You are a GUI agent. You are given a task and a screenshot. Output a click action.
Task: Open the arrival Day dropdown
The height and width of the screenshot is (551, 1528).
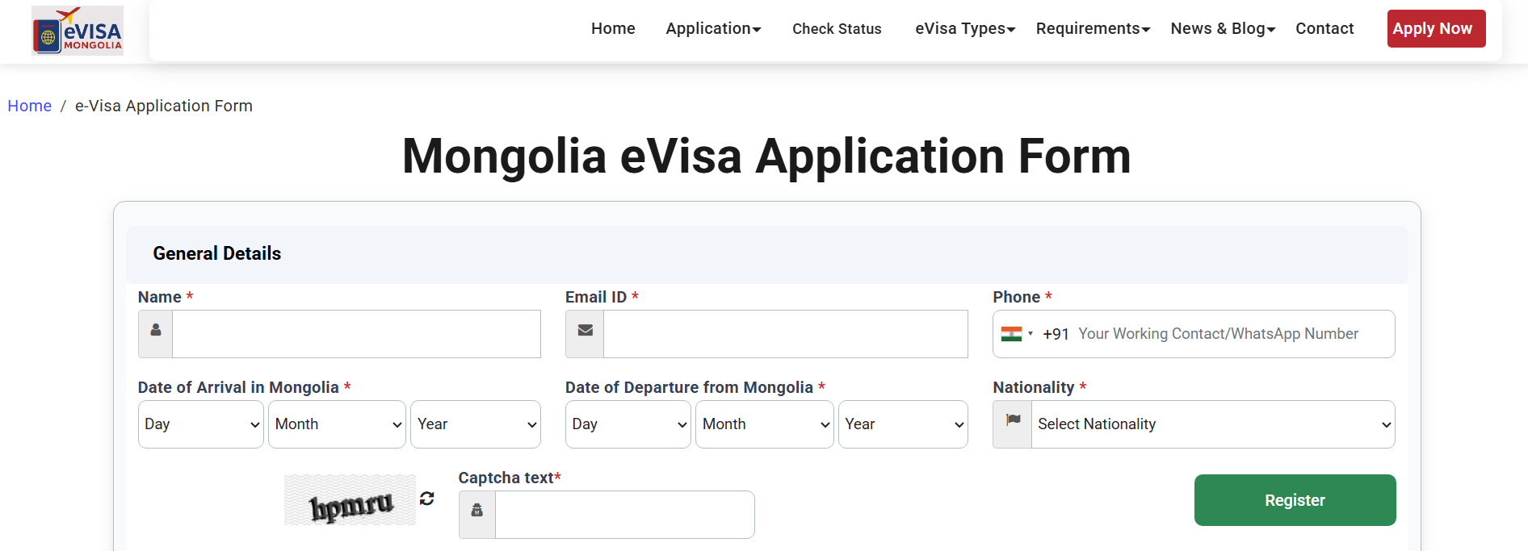point(201,424)
